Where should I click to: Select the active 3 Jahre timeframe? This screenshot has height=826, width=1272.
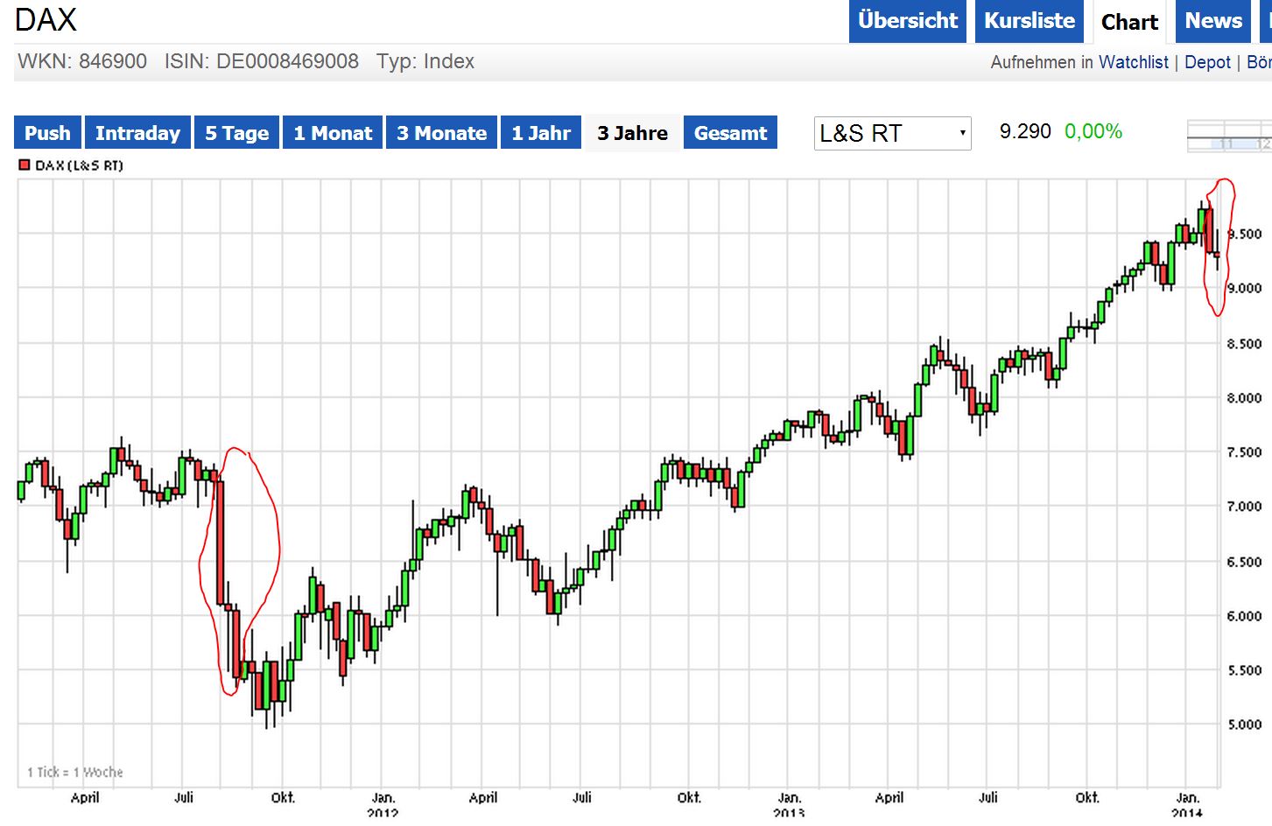click(632, 132)
